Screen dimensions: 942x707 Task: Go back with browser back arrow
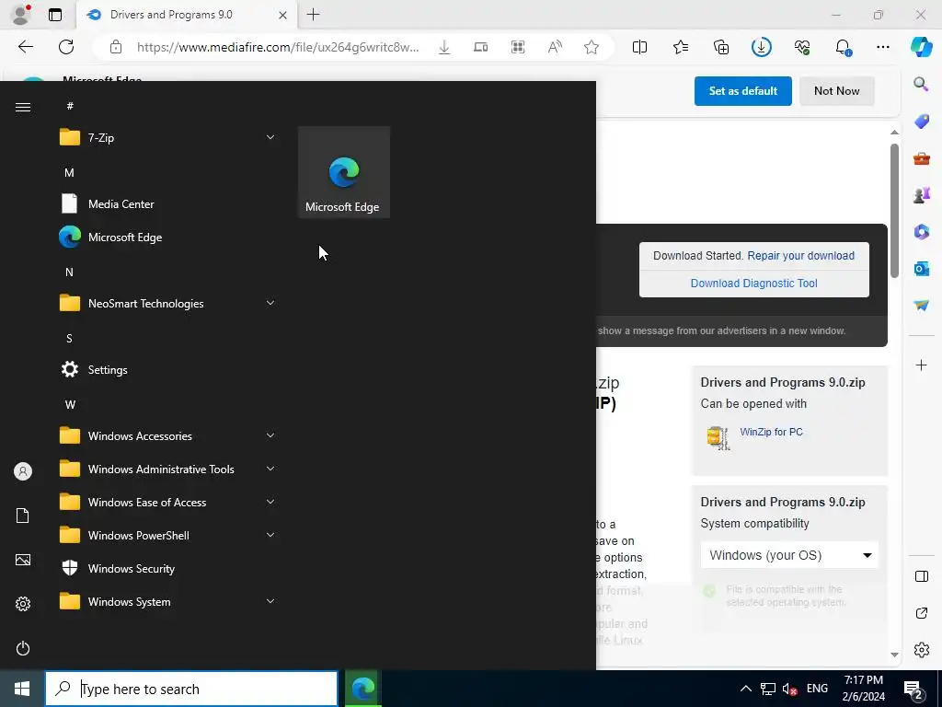pos(25,47)
